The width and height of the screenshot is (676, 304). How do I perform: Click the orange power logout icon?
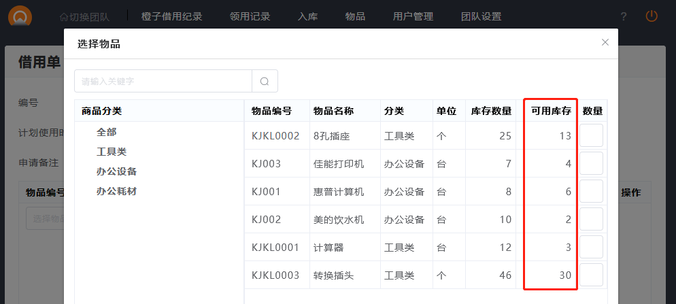coord(652,16)
